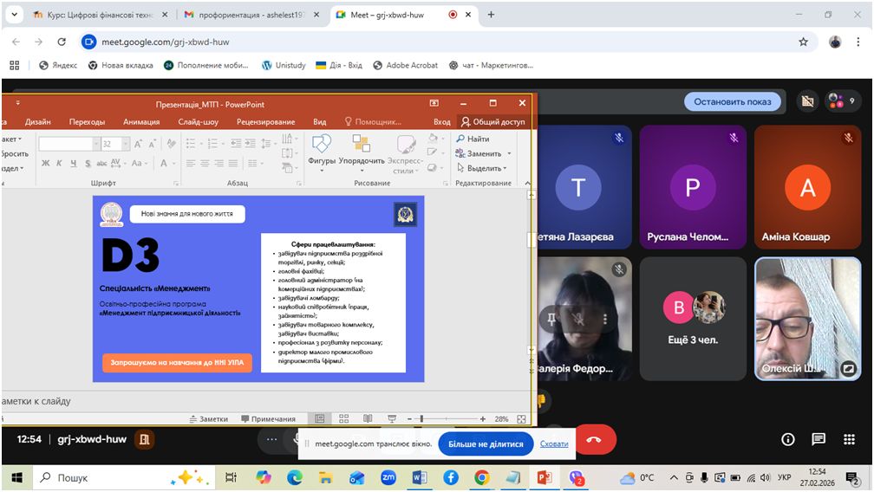The height and width of the screenshot is (492, 874).
Task: Open the PowerPoint app in the taskbar
Action: point(544,477)
